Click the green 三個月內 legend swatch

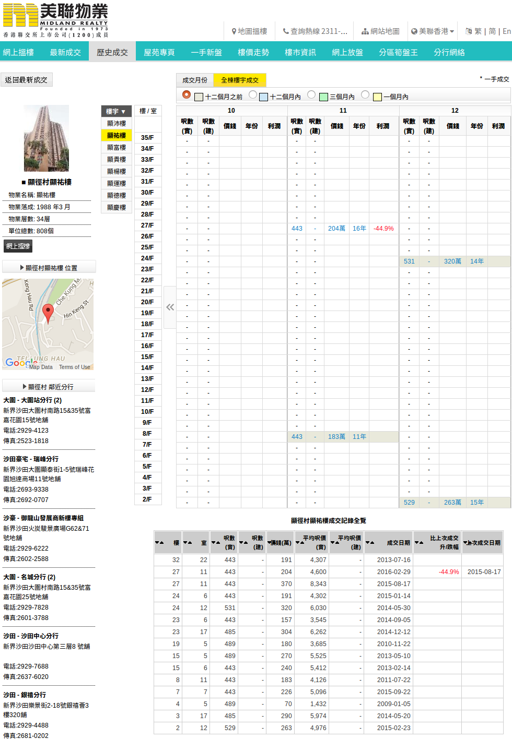pos(323,97)
